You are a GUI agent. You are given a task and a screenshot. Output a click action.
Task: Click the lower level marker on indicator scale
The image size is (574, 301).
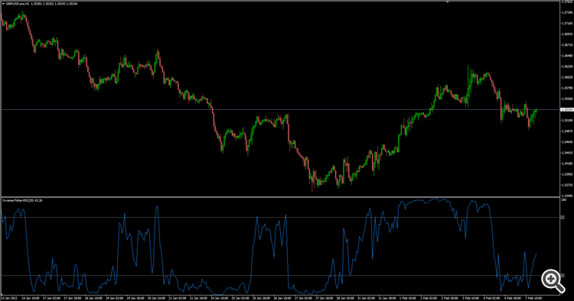(x=563, y=276)
